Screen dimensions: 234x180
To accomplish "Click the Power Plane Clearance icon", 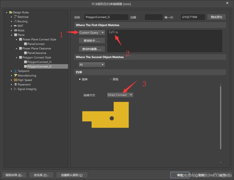I will click(x=21, y=48).
